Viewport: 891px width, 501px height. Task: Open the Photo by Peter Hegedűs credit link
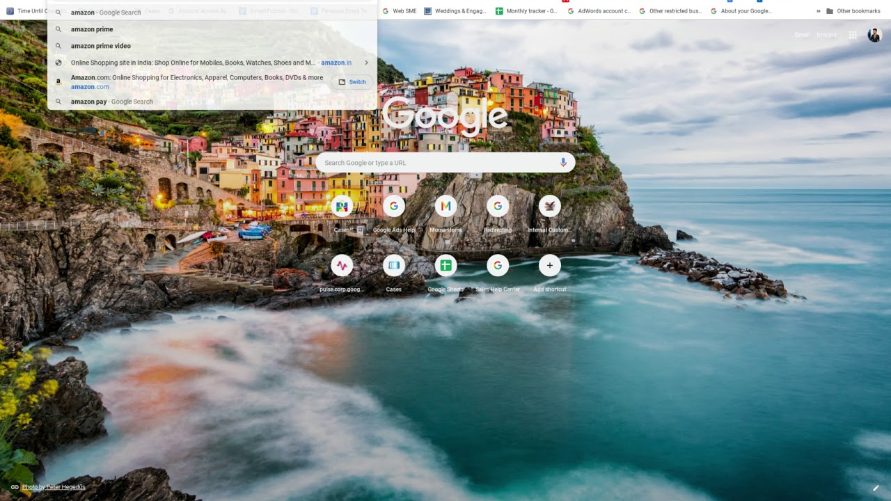[54, 487]
